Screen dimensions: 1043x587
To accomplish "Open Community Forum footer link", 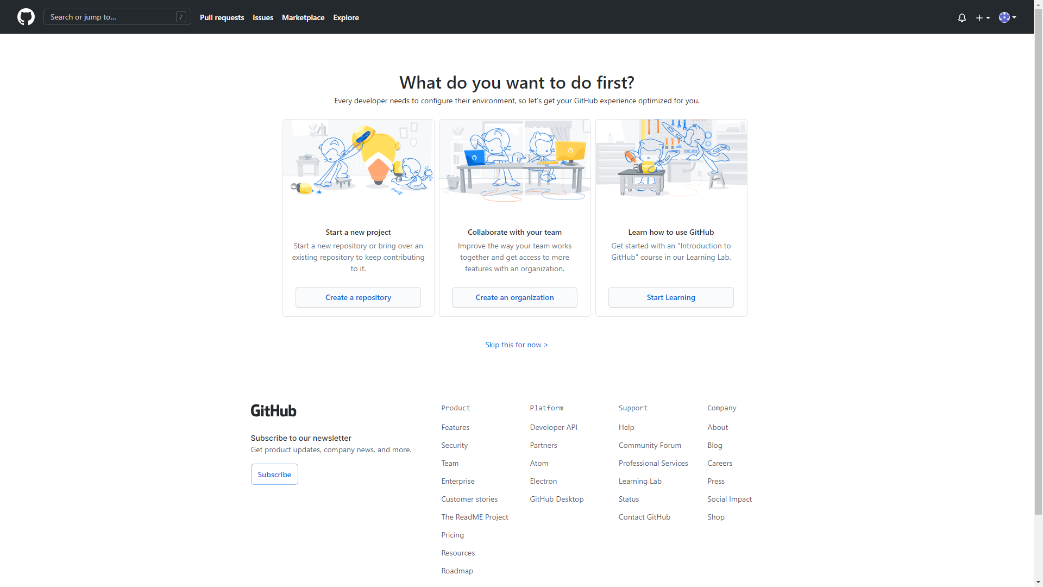I will pyautogui.click(x=650, y=445).
